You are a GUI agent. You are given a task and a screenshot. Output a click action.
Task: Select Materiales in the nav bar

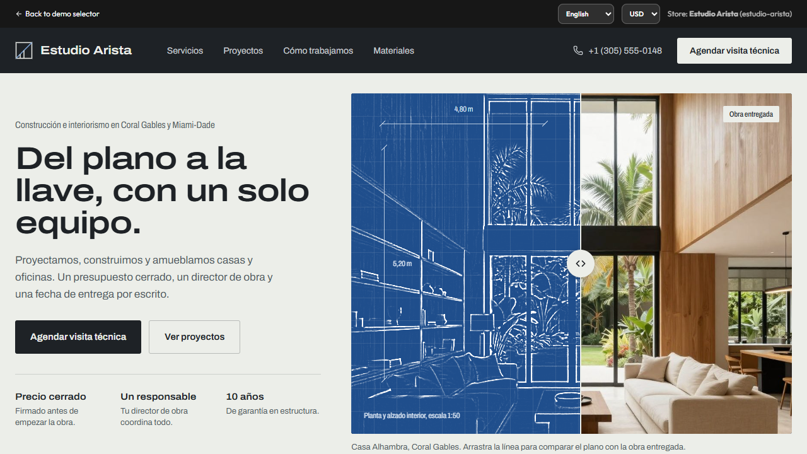[393, 50]
